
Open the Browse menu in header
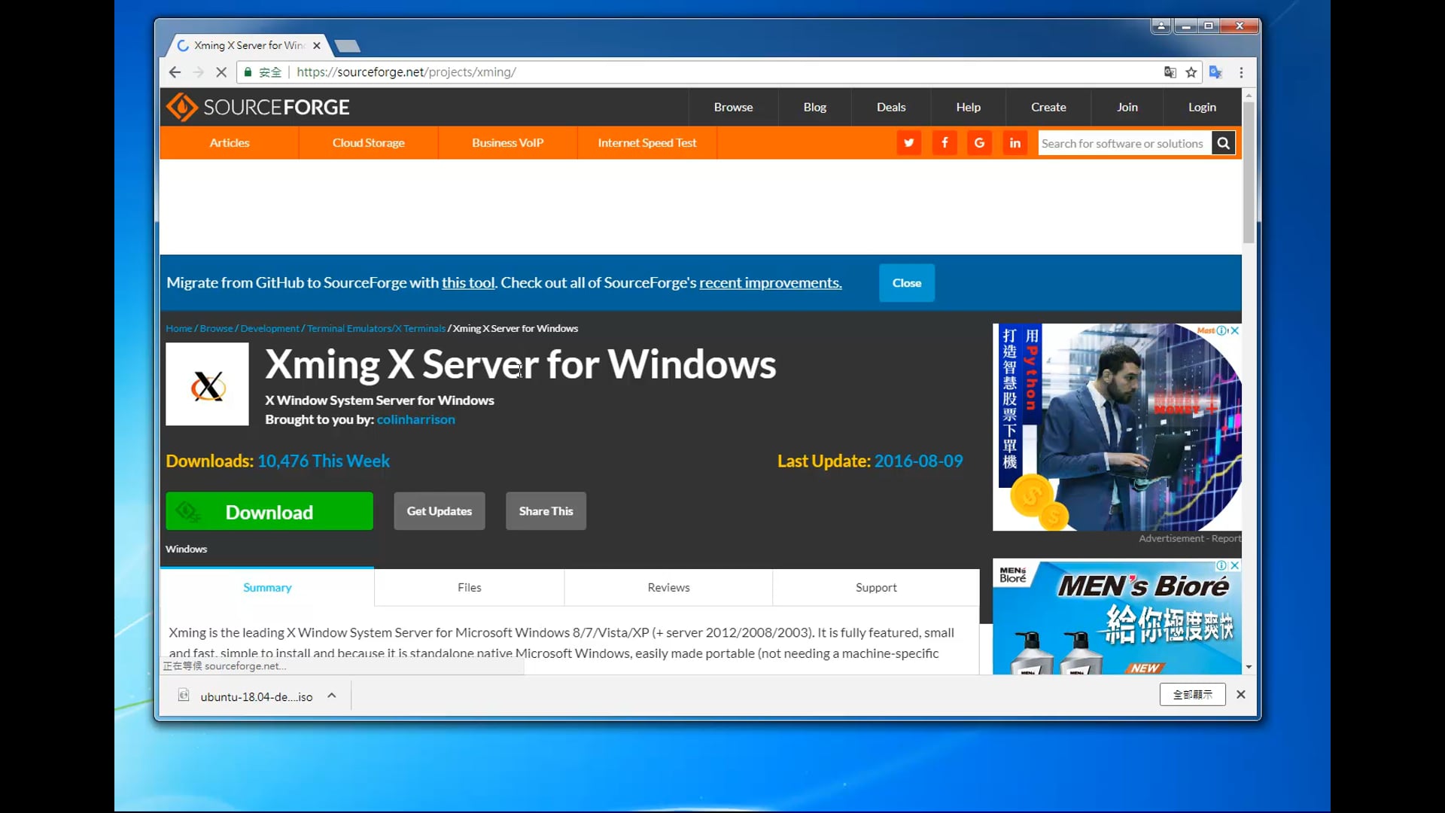click(x=733, y=107)
